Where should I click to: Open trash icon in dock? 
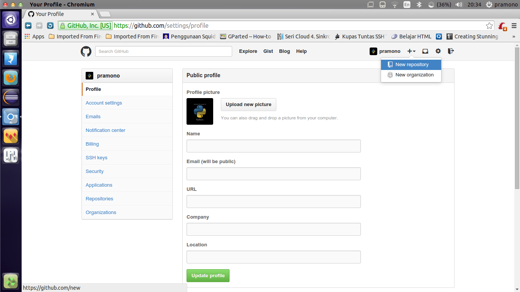click(x=11, y=282)
